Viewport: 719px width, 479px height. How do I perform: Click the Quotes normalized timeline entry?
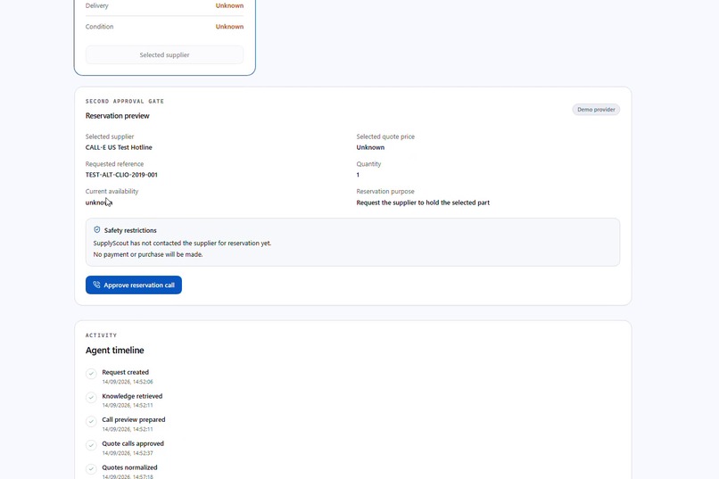pos(129,471)
